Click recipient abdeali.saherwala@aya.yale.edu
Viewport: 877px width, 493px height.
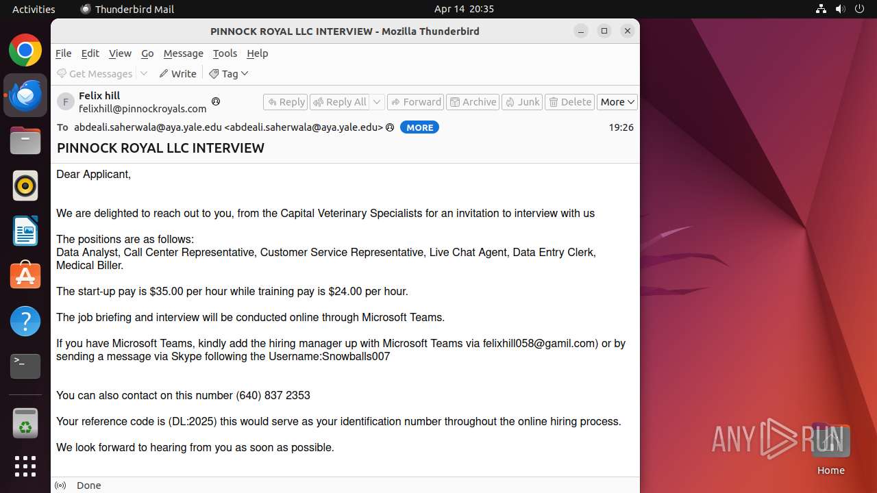pos(228,127)
